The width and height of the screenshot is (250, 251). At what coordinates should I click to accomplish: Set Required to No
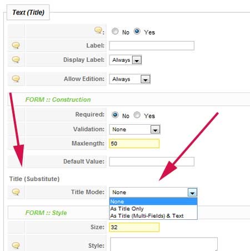pos(115,115)
